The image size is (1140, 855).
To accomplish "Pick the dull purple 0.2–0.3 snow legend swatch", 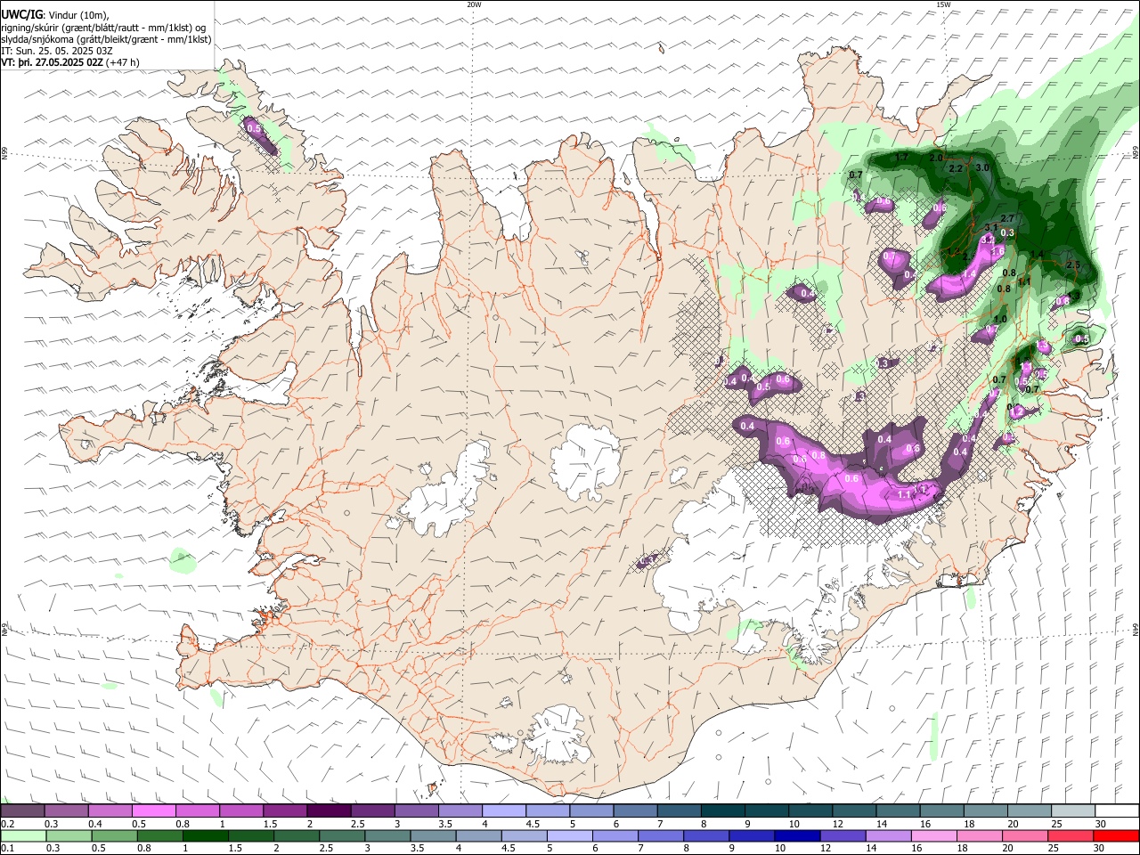I will tap(22, 810).
